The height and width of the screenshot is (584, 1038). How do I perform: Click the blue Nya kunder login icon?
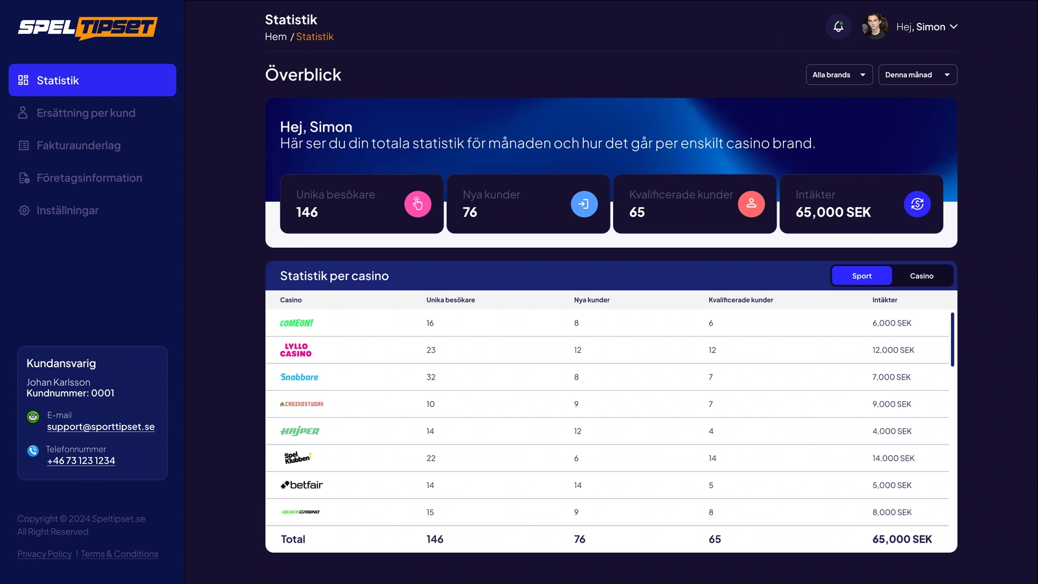tap(584, 204)
